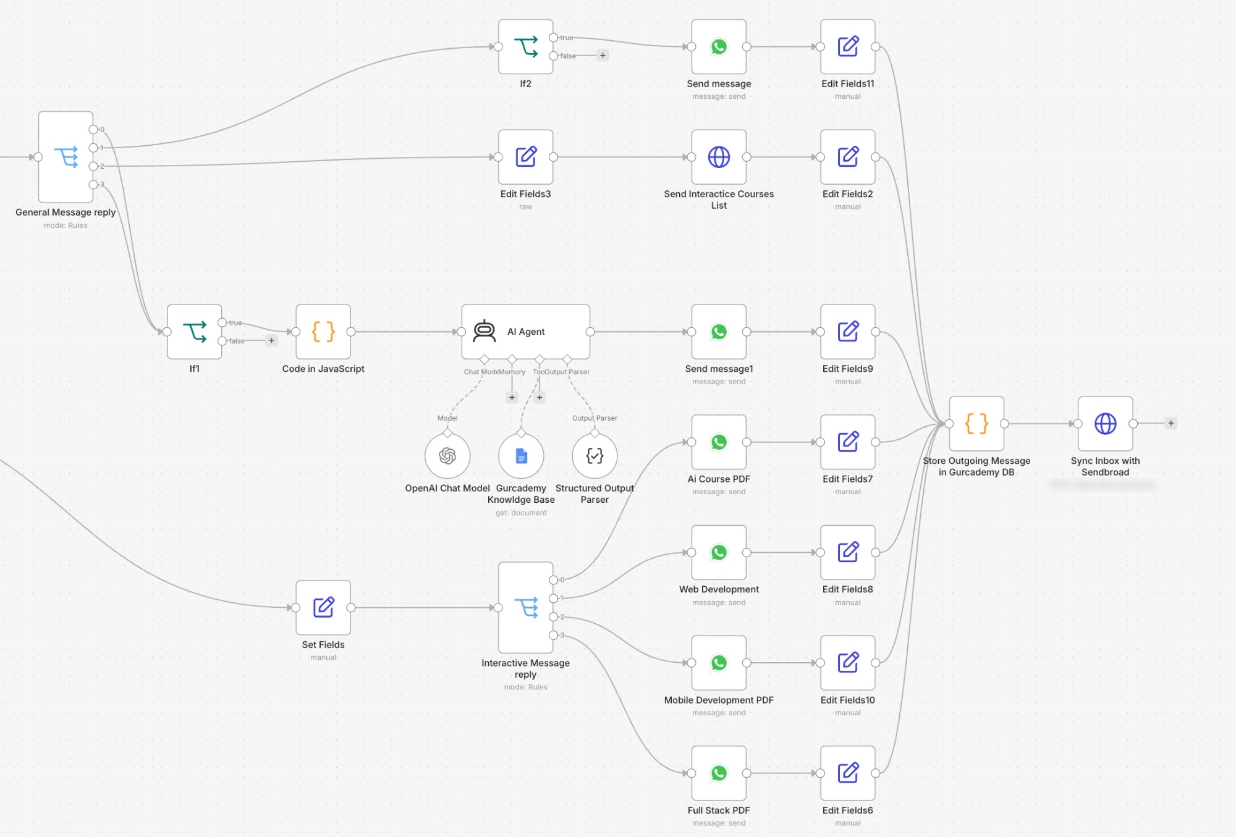Open the Set Fields node
This screenshot has width=1236, height=837.
323,608
